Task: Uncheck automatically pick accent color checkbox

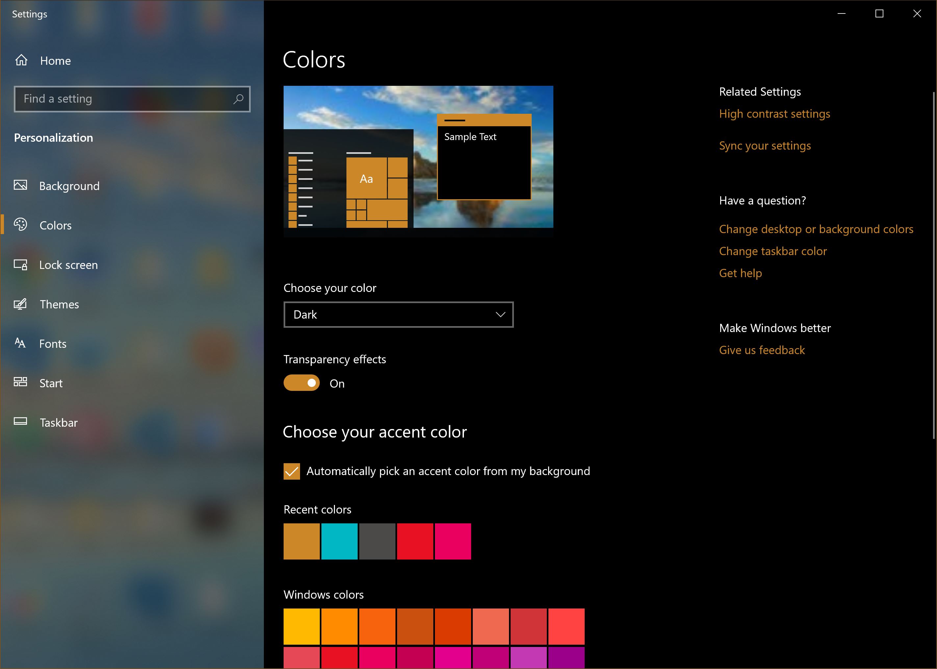Action: point(292,471)
